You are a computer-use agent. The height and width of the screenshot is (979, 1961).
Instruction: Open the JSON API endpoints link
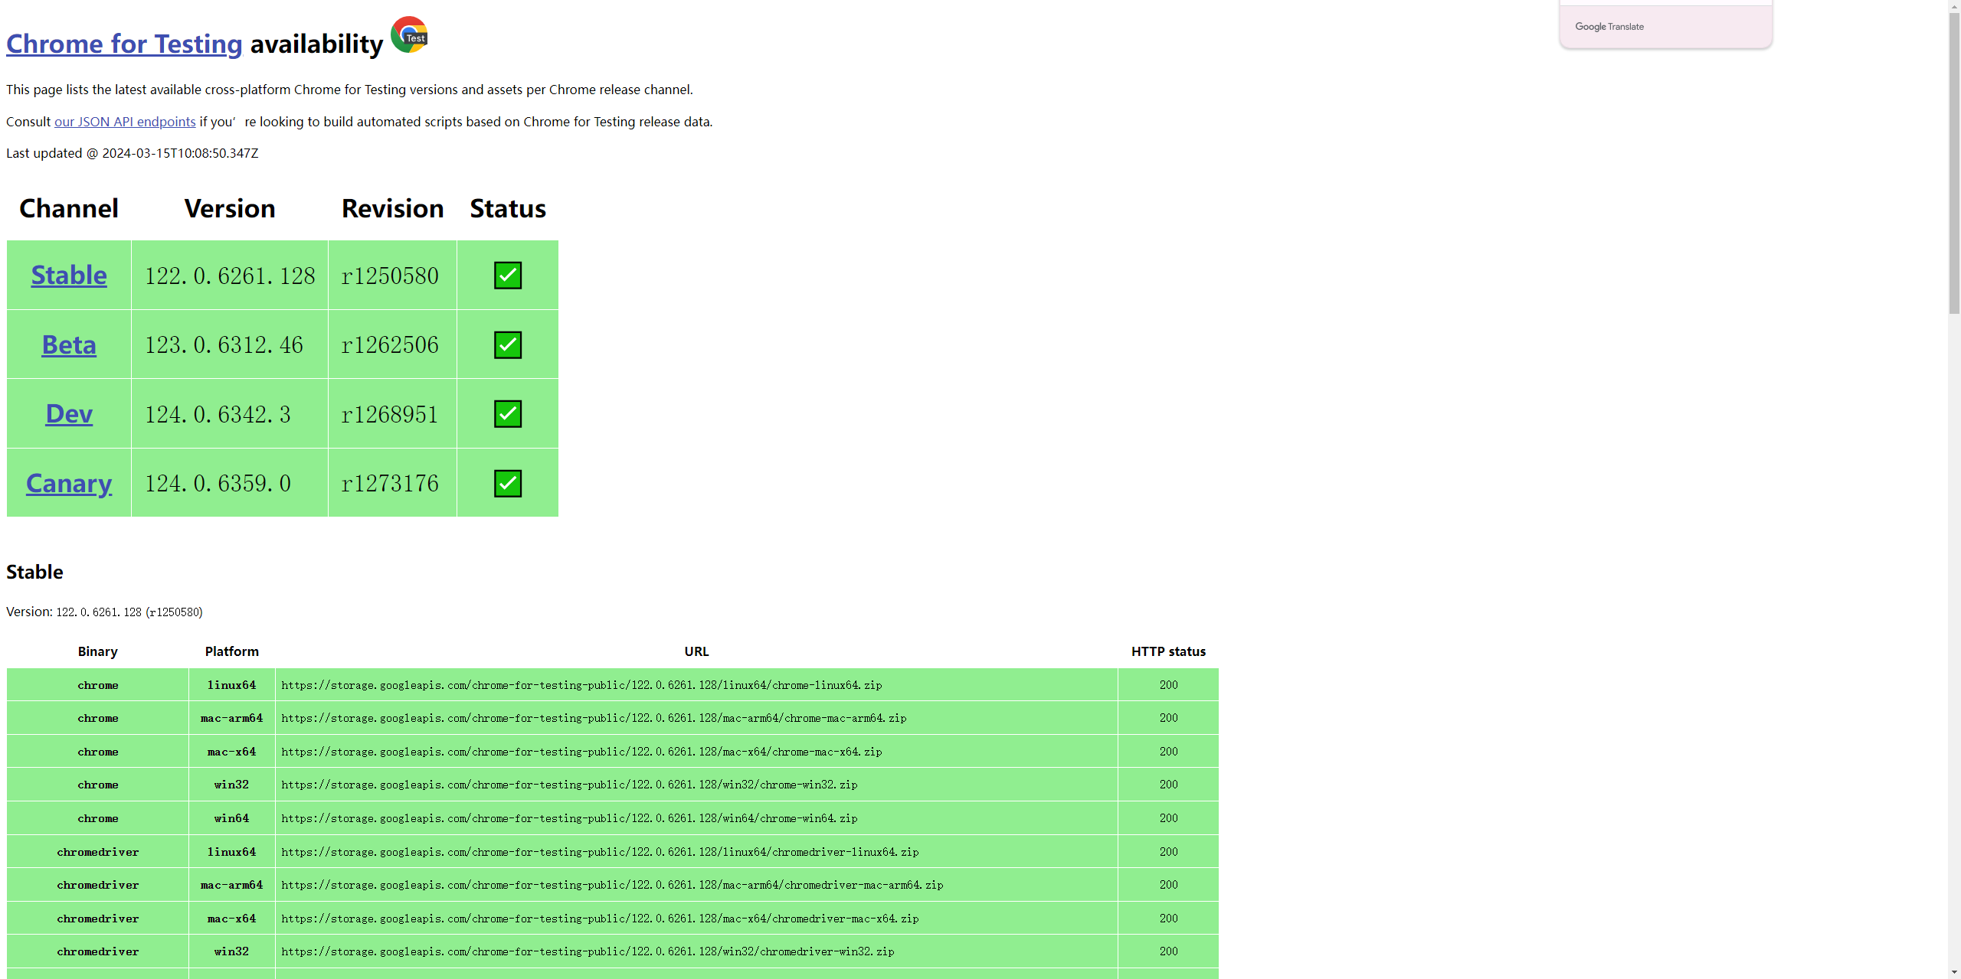[x=125, y=122]
